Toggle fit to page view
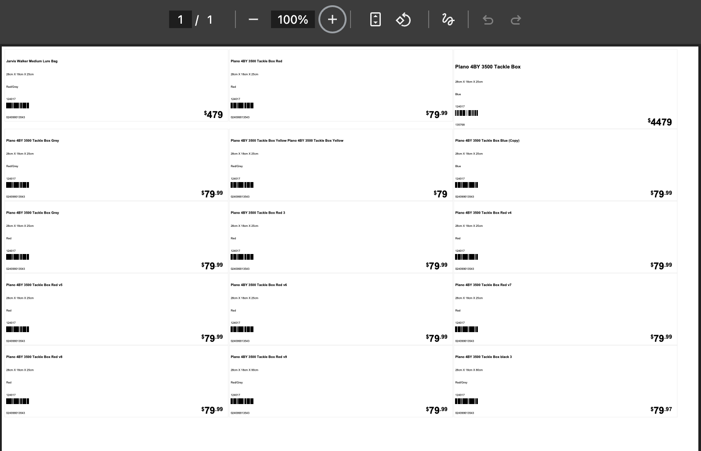 376,19
